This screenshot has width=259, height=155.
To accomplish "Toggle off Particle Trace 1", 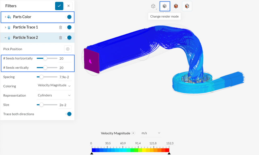I will point(69,27).
